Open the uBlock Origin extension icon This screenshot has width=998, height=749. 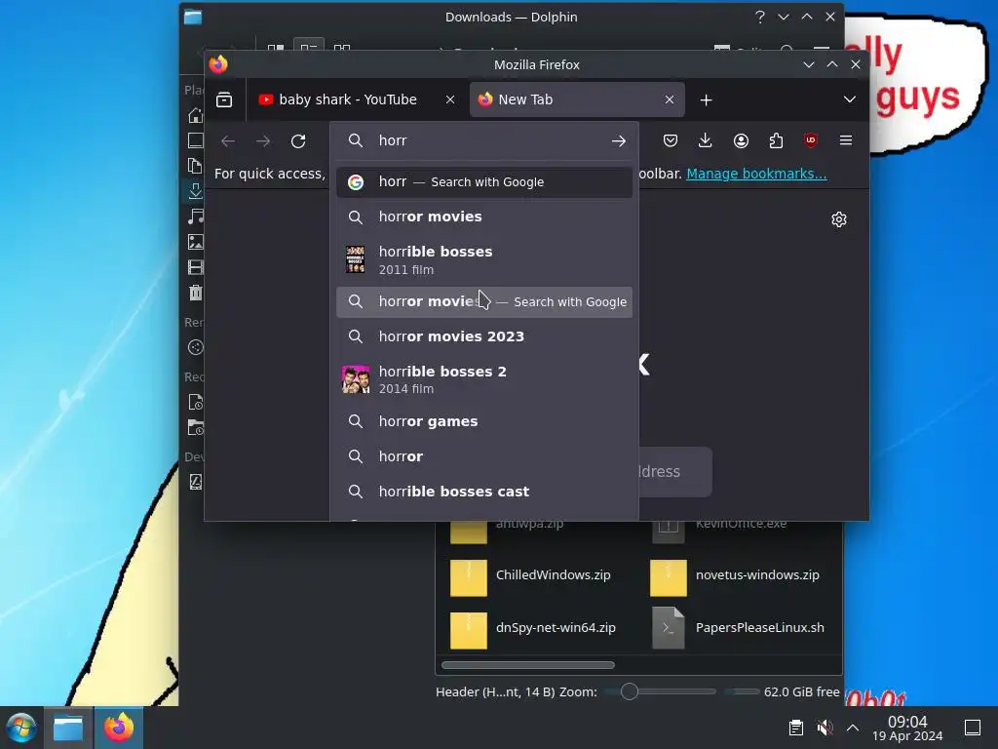pos(811,140)
